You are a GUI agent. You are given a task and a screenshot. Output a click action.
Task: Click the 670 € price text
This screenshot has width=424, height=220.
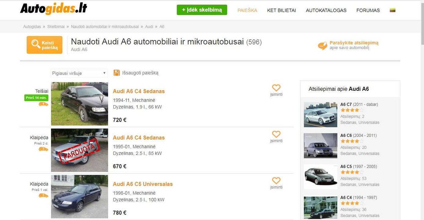click(x=120, y=167)
